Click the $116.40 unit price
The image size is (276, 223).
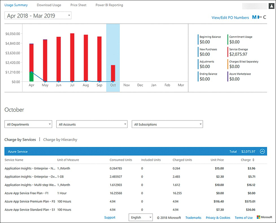click(219, 201)
